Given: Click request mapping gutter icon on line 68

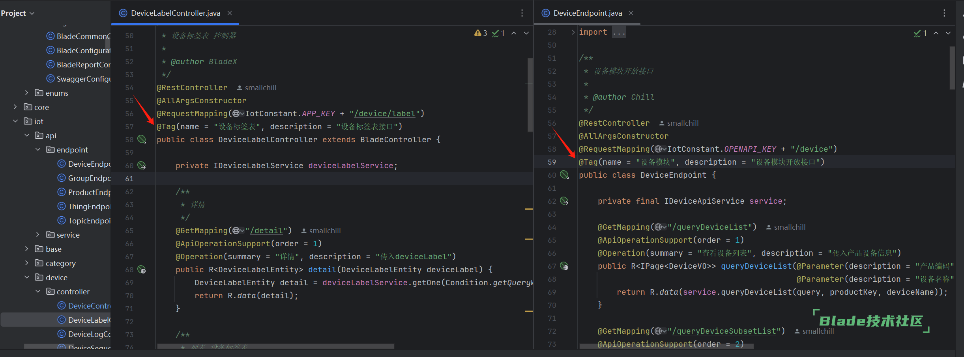Looking at the screenshot, I should (x=142, y=270).
